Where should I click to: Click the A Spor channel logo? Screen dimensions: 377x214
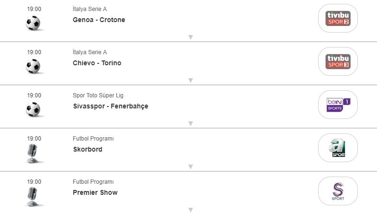point(338,148)
